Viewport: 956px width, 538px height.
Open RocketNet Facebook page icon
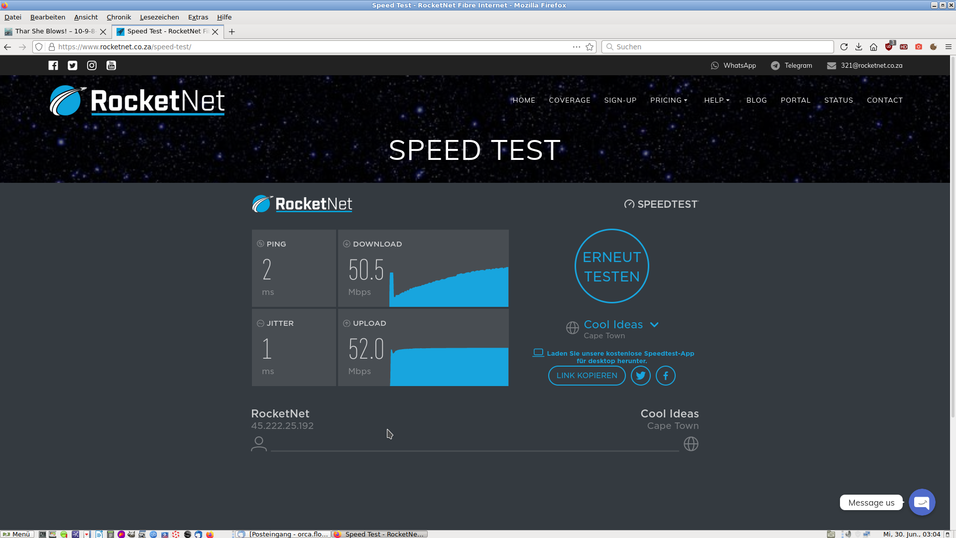53,65
